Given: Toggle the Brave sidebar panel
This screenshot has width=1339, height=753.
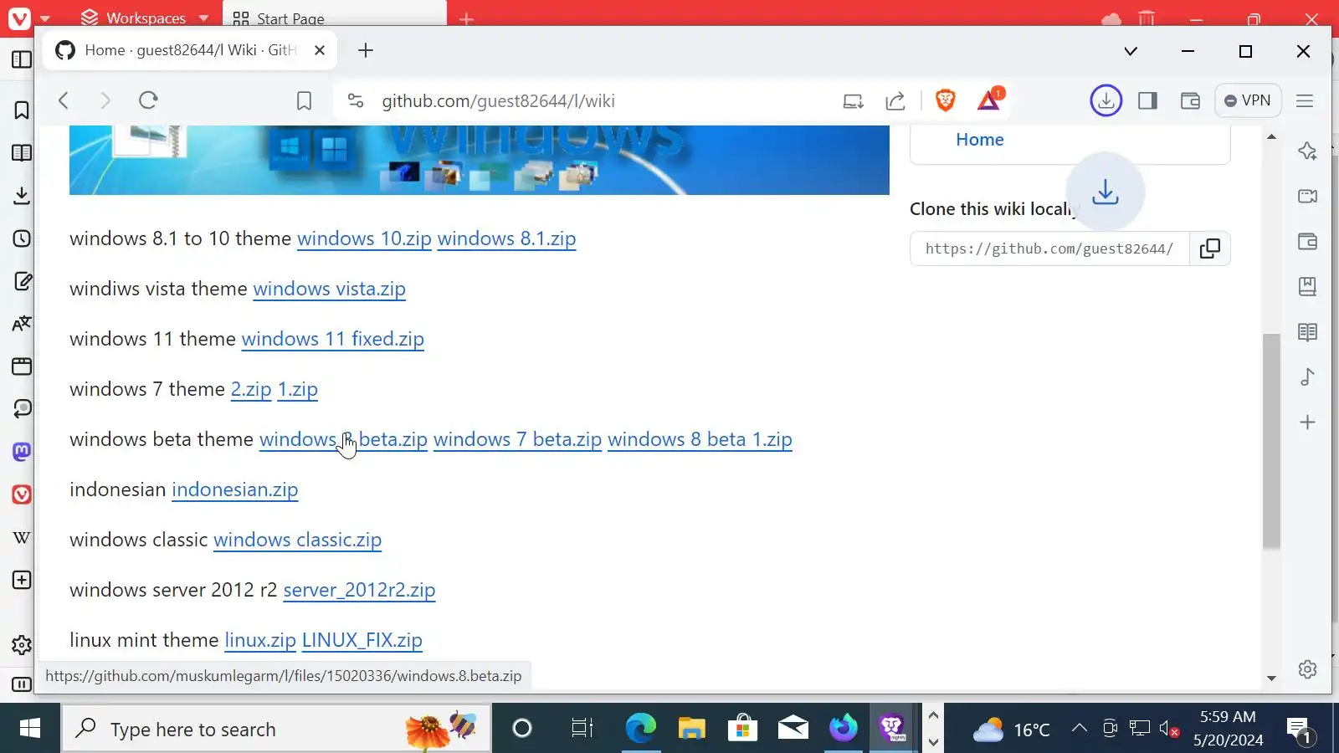Looking at the screenshot, I should (x=1147, y=100).
